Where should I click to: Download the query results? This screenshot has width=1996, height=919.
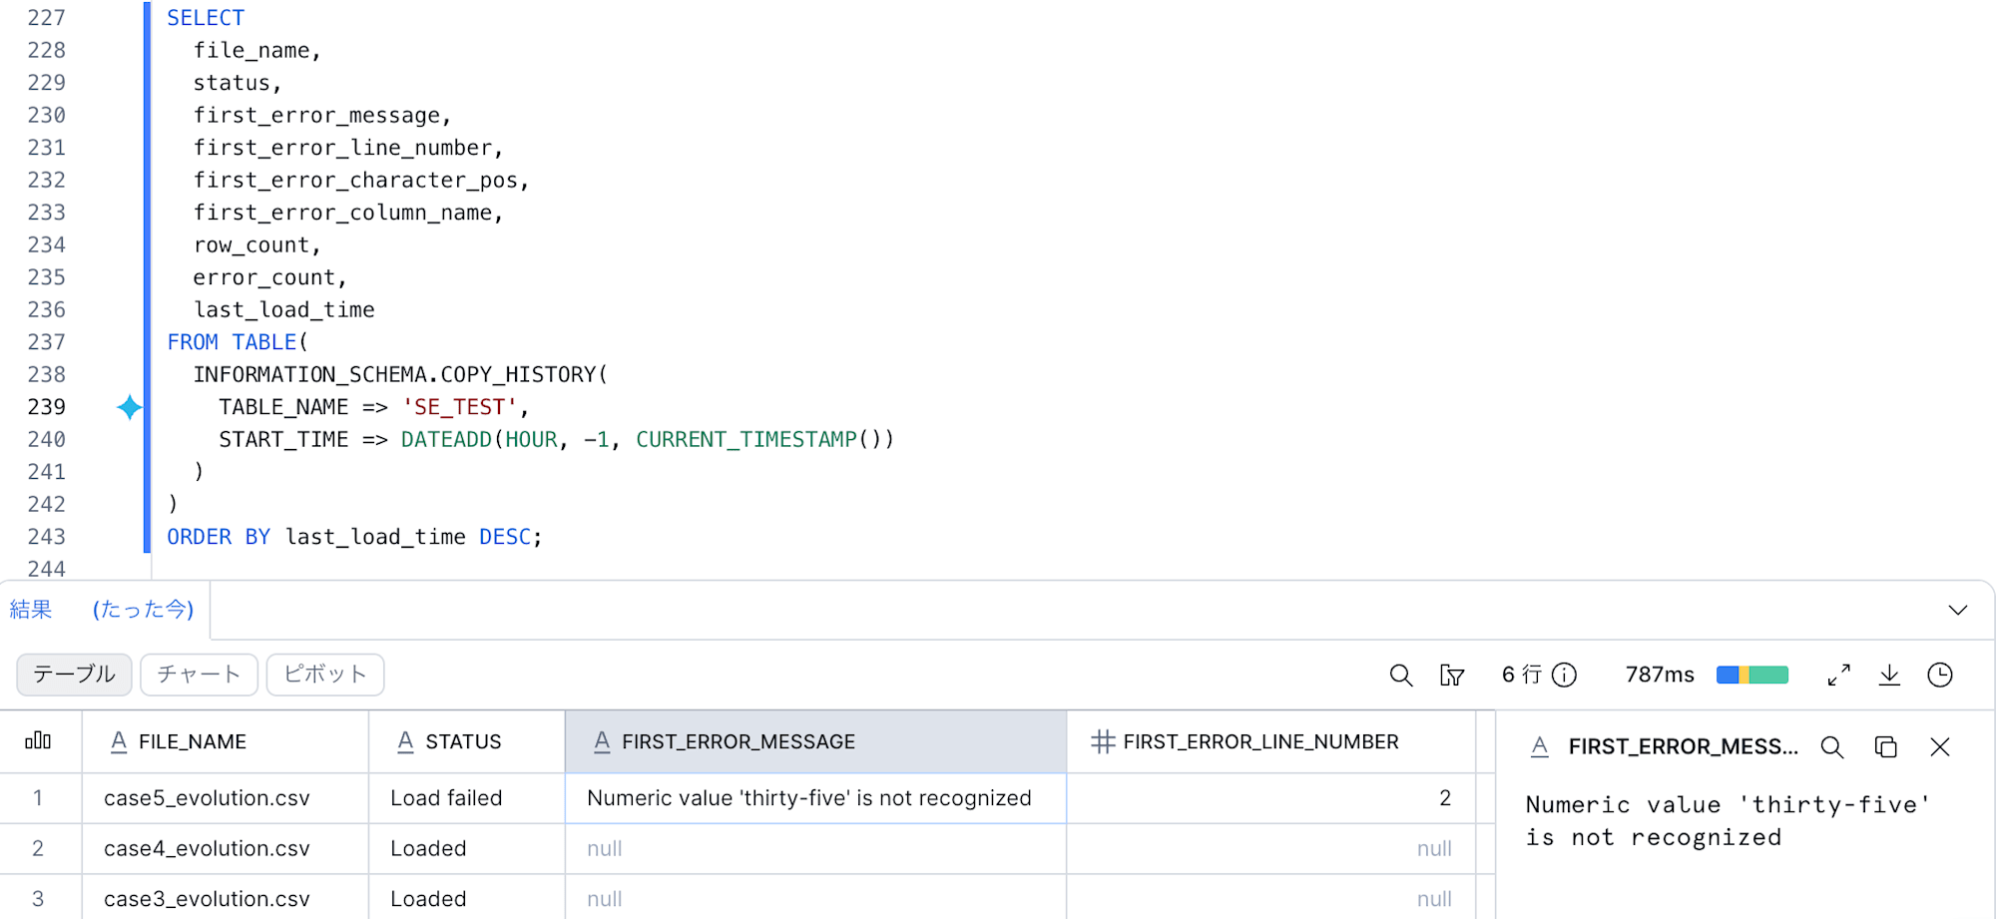1889,676
